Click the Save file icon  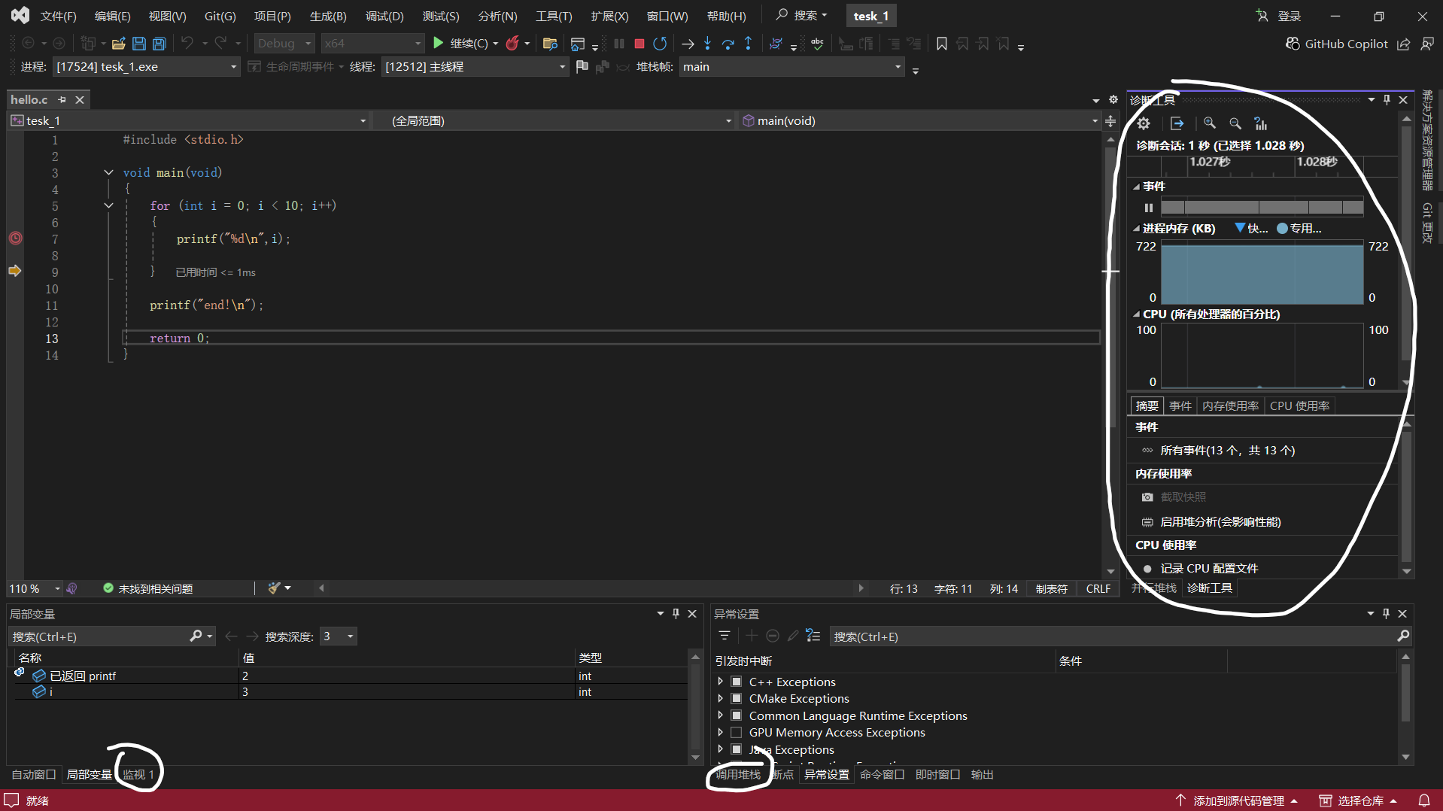138,44
